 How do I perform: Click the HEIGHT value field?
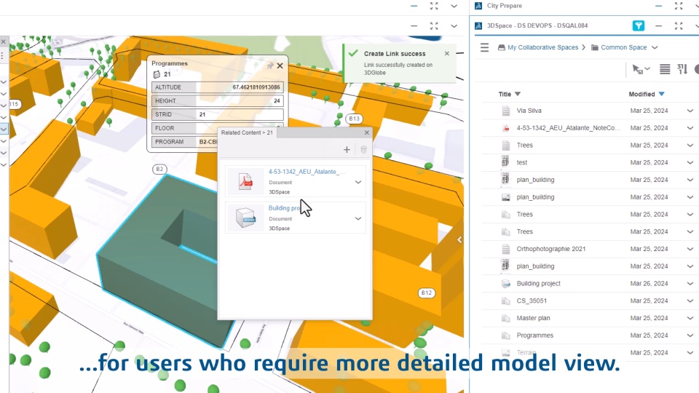coord(240,100)
